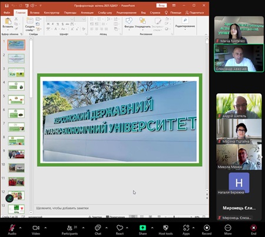Click the align text left icon
The height and width of the screenshot is (237, 265).
[x=92, y=29]
